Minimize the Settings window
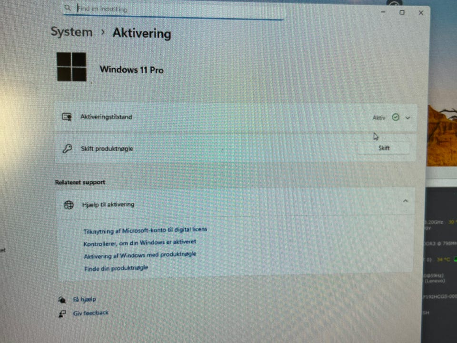The image size is (457, 343). pos(383,12)
